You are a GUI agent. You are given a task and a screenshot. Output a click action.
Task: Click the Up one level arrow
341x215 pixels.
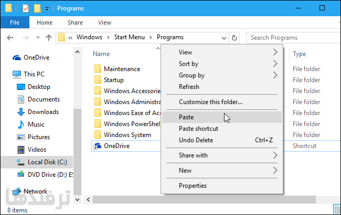[x=49, y=38]
